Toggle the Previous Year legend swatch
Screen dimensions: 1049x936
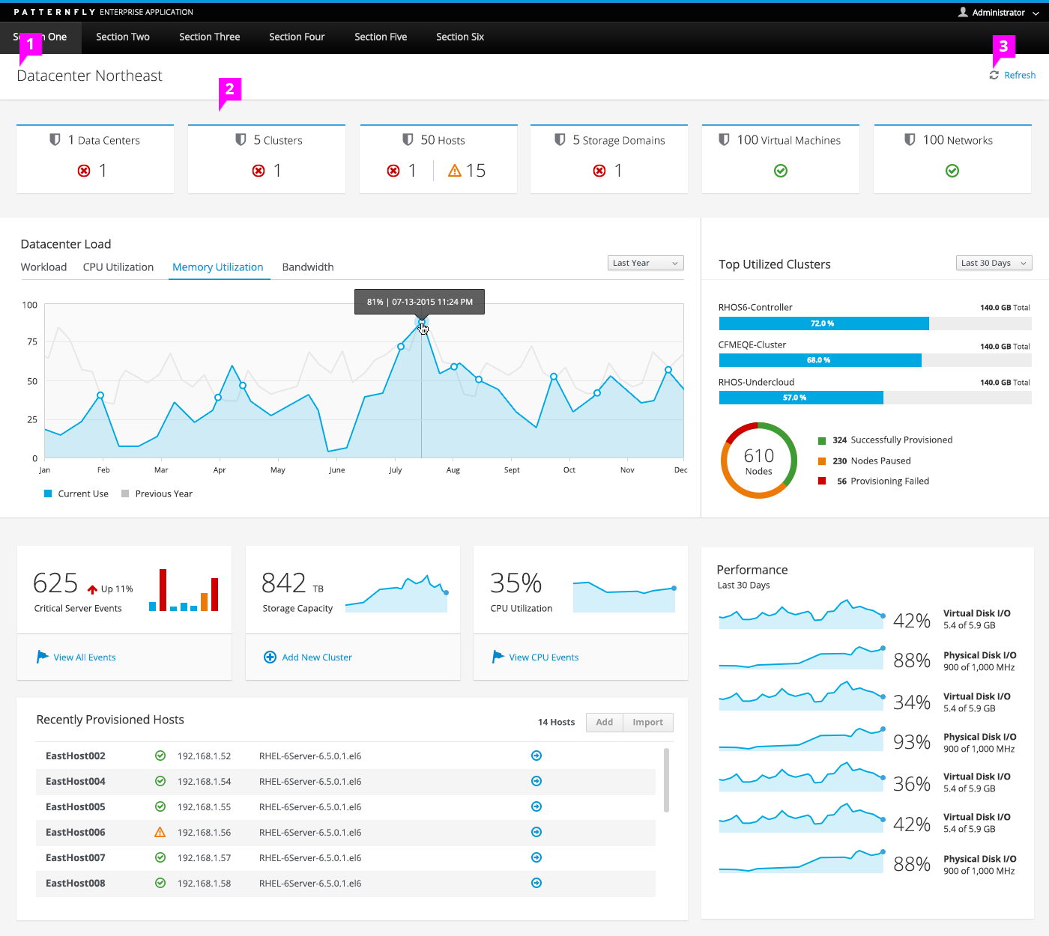point(125,493)
